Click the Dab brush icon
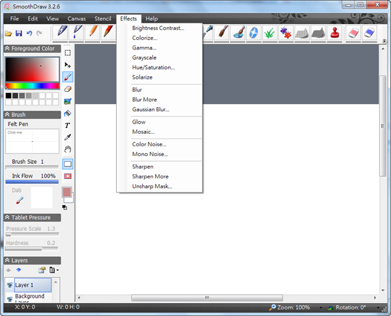Screen dimensions: 391x316 click(x=20, y=200)
